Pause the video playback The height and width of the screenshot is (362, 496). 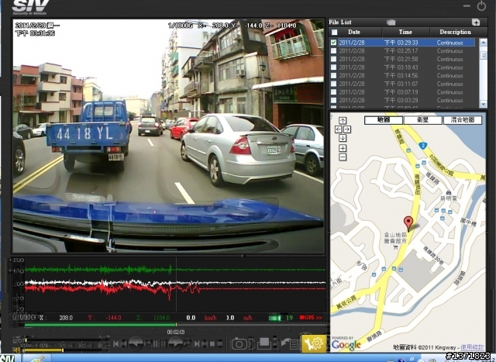click(x=156, y=343)
